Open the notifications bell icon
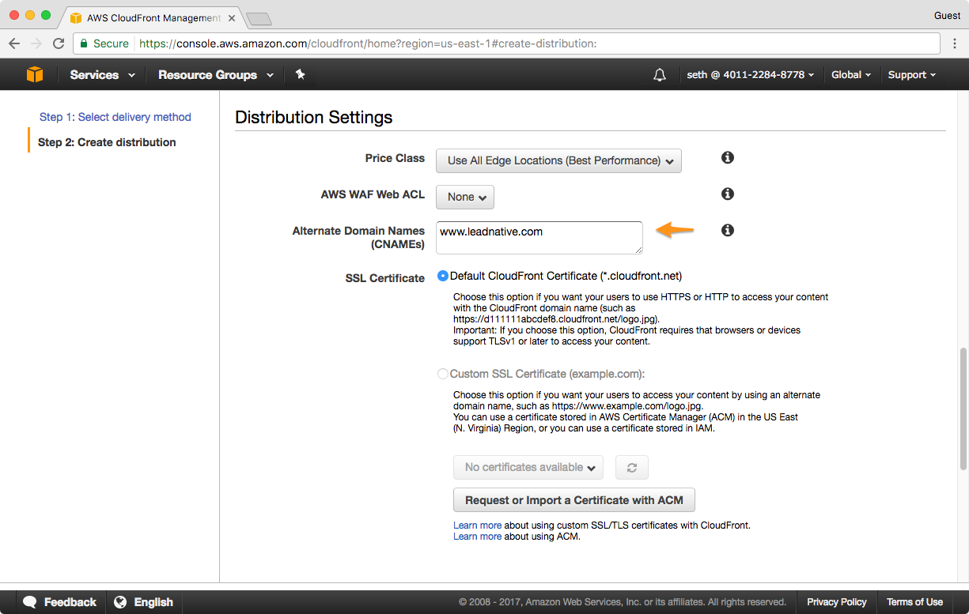Screen dimensions: 969x614 coord(660,74)
